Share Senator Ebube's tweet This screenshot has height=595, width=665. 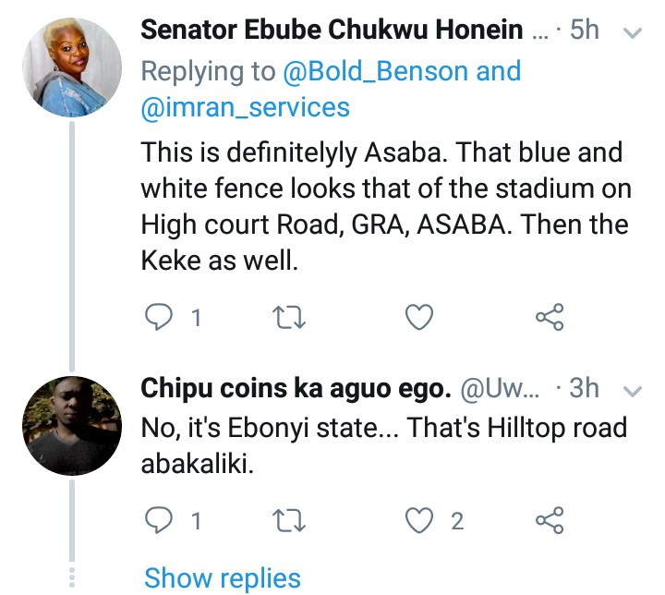point(550,318)
